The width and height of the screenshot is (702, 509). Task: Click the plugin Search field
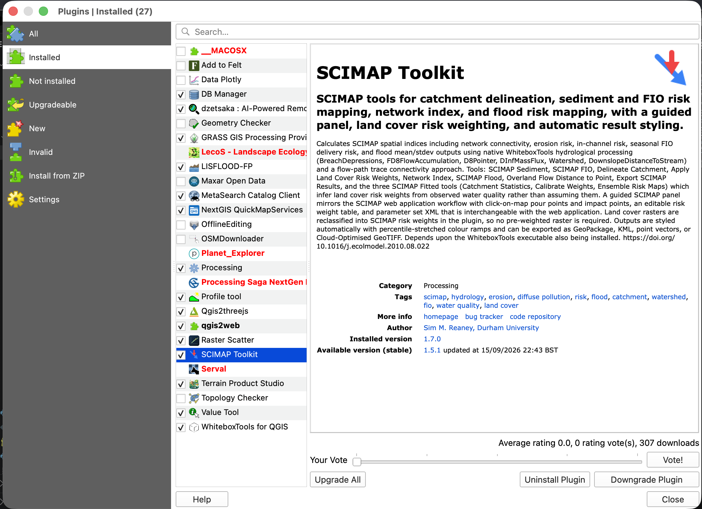click(437, 32)
